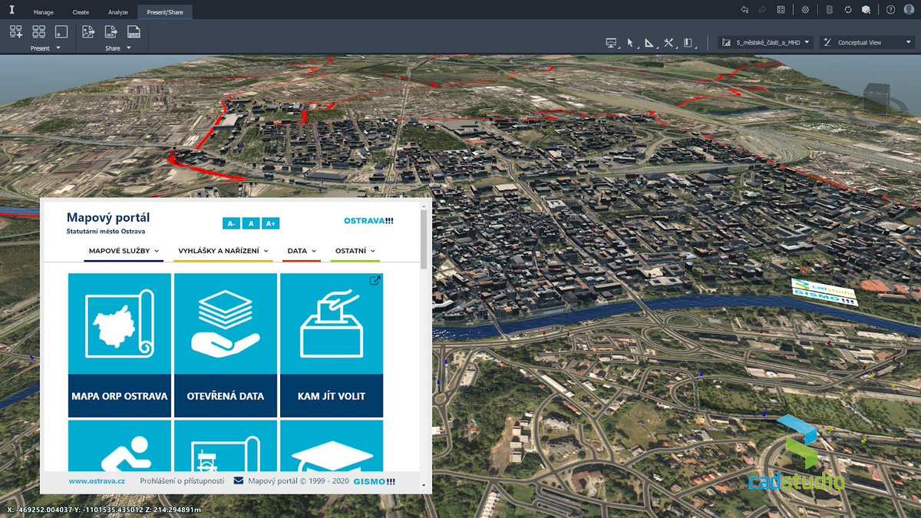Click the scrollbar down arrow in map portal

424,485
